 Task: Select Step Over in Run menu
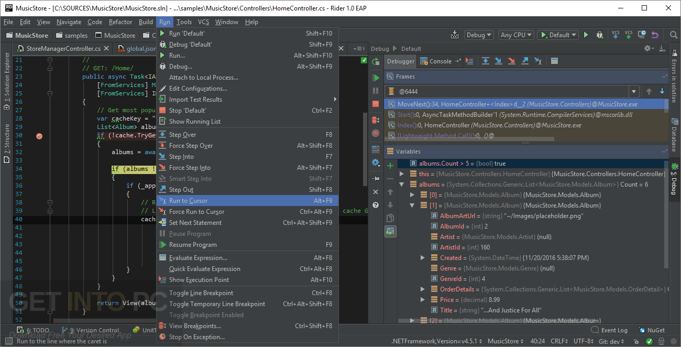pos(248,135)
